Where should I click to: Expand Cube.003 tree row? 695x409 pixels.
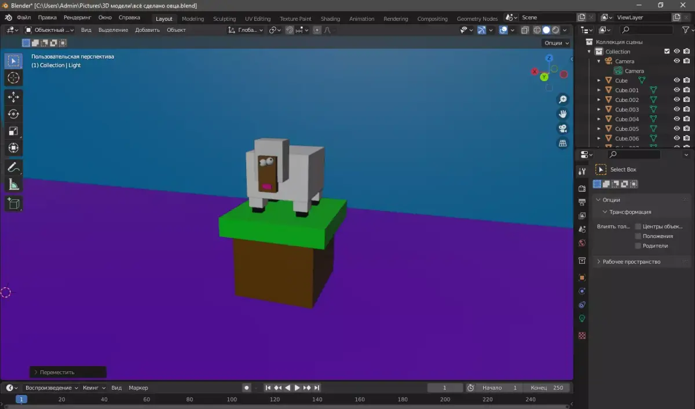(x=599, y=109)
